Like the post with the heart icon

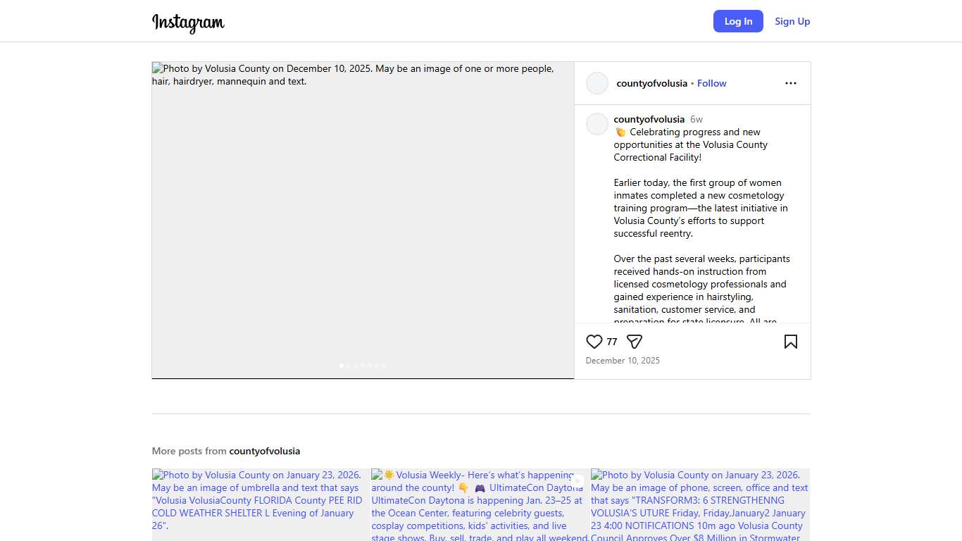(x=594, y=342)
